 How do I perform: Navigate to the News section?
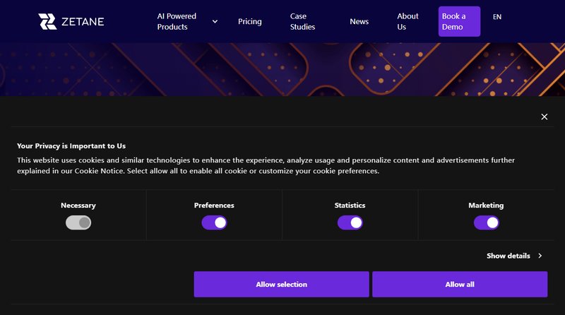point(359,21)
